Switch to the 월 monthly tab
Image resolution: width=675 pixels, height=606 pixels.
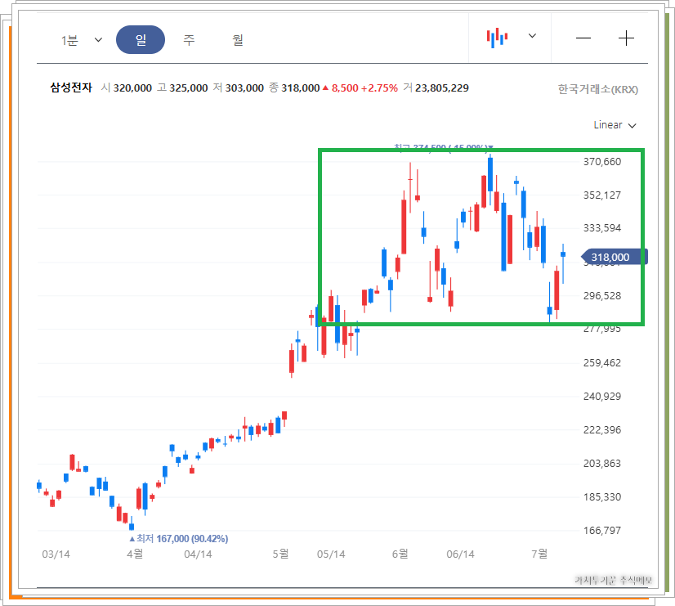point(238,39)
